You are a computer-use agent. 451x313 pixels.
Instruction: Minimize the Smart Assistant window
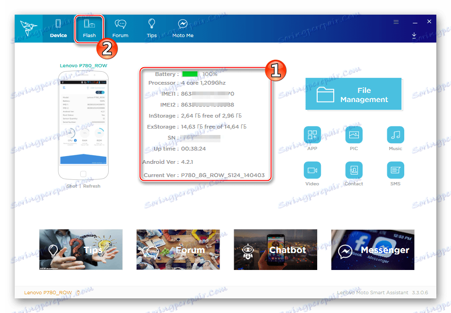[x=415, y=22]
